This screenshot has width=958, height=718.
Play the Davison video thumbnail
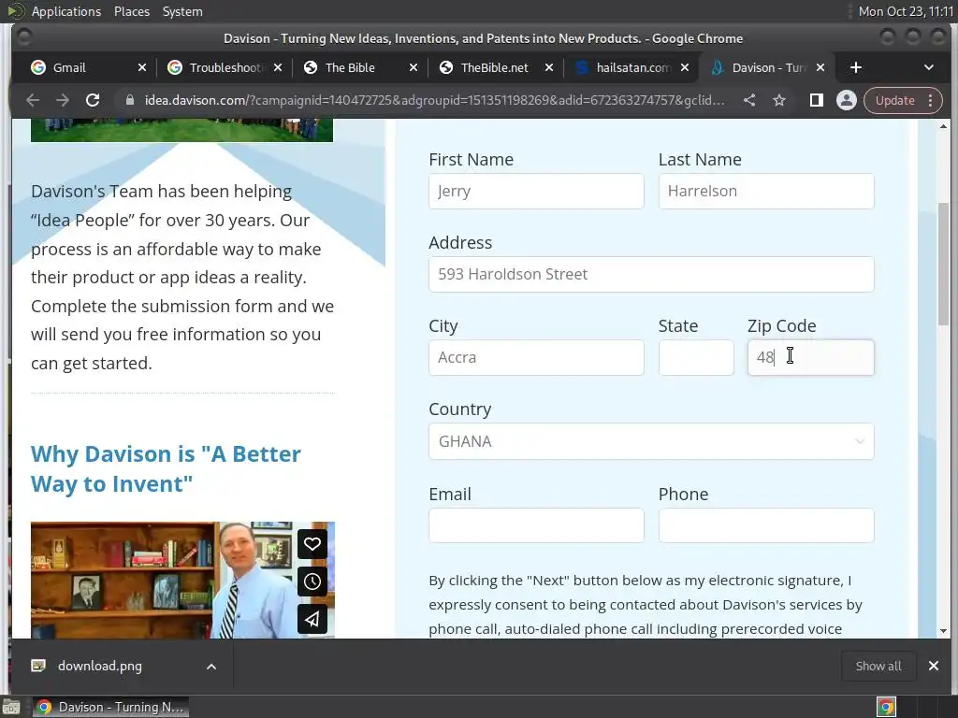point(182,580)
